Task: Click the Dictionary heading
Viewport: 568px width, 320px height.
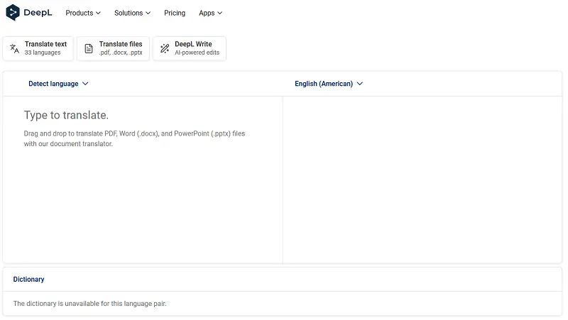Action: (x=28, y=280)
